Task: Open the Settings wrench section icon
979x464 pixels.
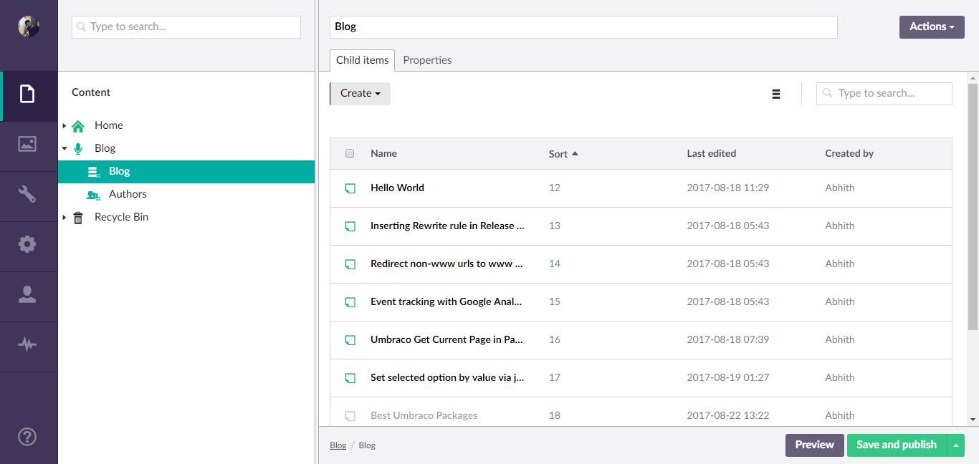Action: point(27,194)
